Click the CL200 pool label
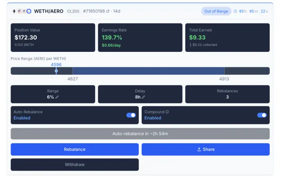Screen dimensions: 284x177 coord(73,11)
